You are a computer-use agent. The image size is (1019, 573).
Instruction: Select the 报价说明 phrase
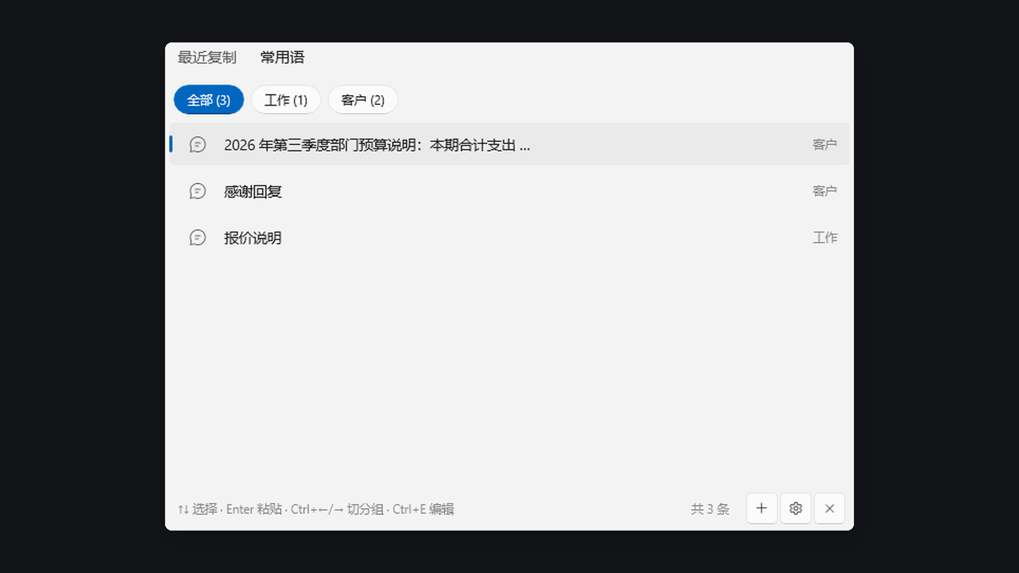point(509,238)
